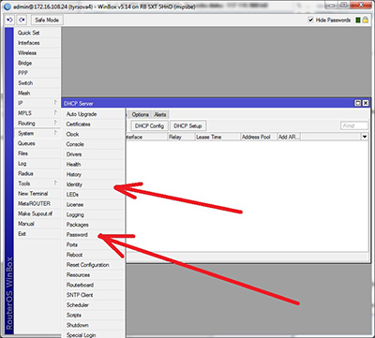375x338 pixels.
Task: Expand the Routing submenu
Action: 37,124
